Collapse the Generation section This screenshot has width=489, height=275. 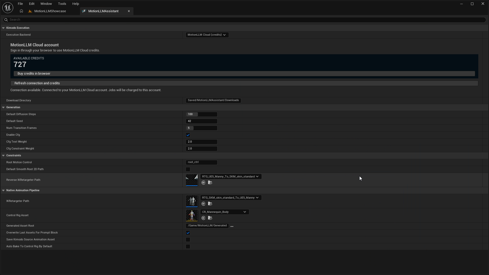tap(3, 107)
